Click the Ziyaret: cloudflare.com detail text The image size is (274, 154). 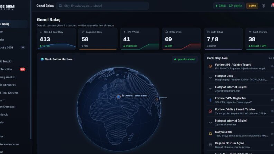click(227, 91)
